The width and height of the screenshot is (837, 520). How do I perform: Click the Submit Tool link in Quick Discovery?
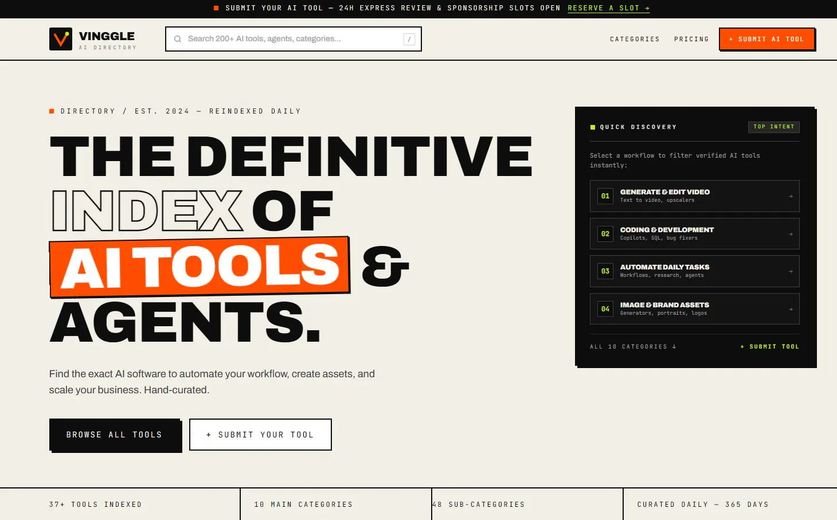point(769,347)
